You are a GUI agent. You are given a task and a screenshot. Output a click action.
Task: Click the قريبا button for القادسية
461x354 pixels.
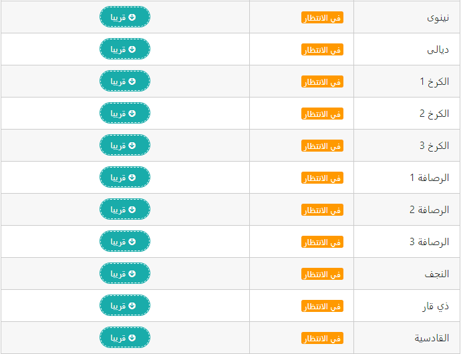[x=125, y=337]
